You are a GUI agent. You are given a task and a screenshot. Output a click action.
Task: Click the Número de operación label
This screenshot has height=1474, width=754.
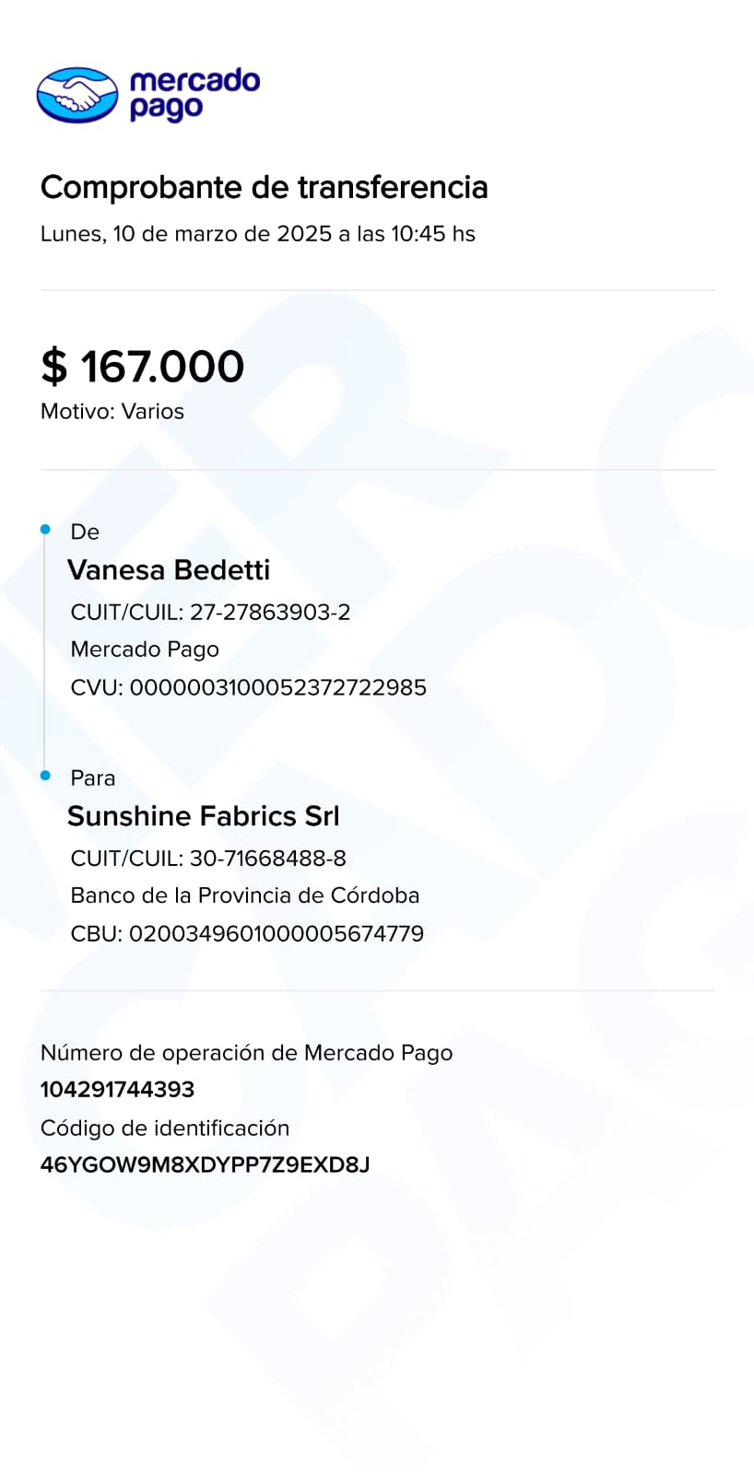click(x=246, y=1053)
